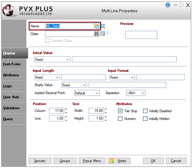Click the Width input field
Screen dimensions: 193x168
96,110
